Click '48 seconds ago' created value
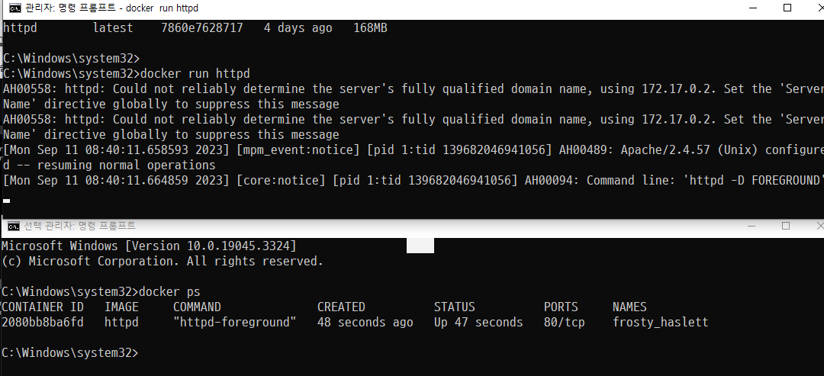The image size is (824, 376). [x=365, y=322]
